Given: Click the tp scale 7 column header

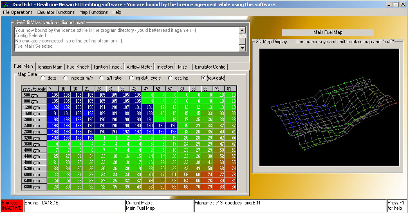Looking at the screenshot, I should click(53, 89).
